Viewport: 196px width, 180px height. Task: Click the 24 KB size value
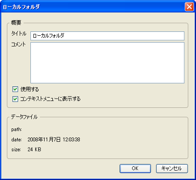tap(34, 150)
